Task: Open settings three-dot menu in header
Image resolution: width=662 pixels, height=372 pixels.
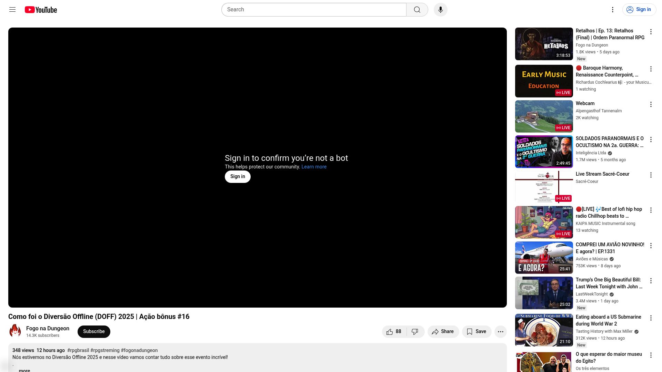Action: pyautogui.click(x=612, y=10)
